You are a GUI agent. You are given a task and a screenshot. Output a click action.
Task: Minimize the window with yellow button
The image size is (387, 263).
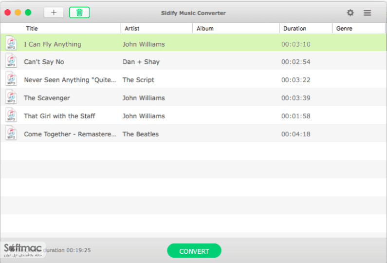point(18,12)
